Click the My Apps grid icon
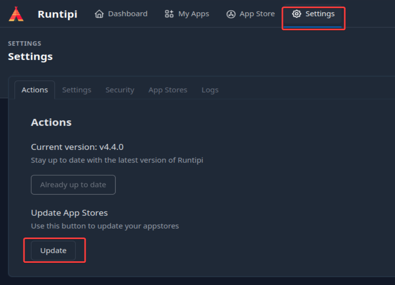The width and height of the screenshot is (395, 285). point(169,14)
